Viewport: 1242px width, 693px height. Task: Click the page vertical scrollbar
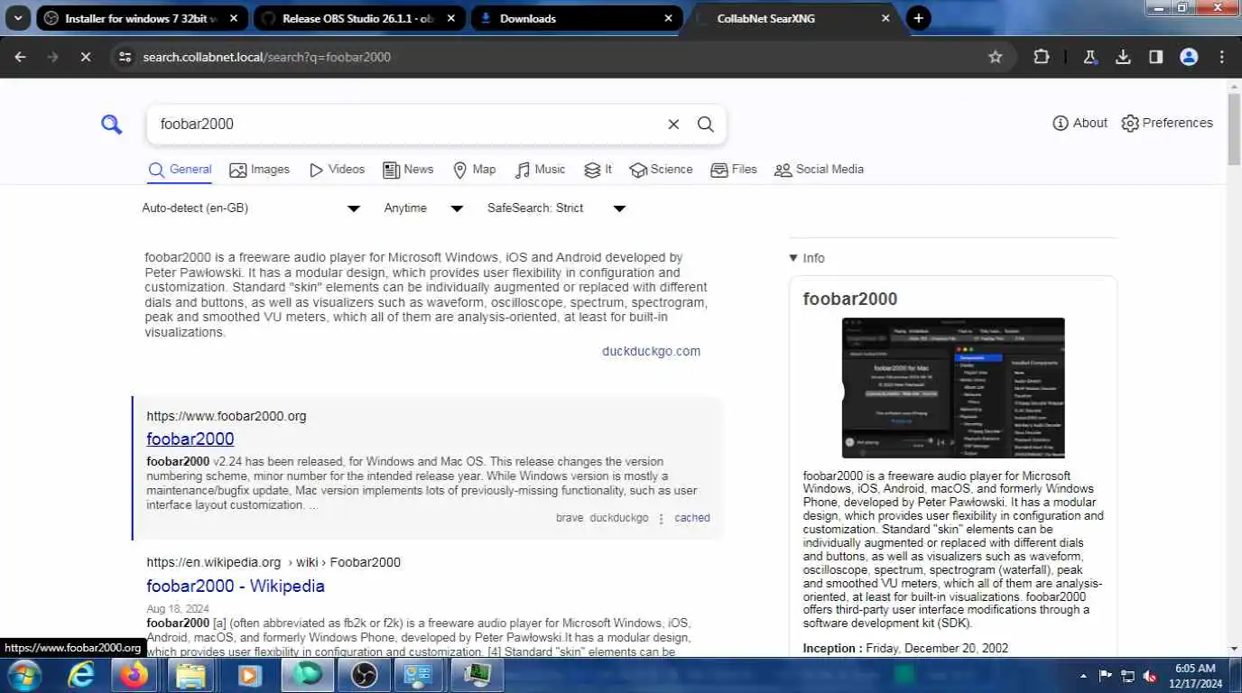1234,128
